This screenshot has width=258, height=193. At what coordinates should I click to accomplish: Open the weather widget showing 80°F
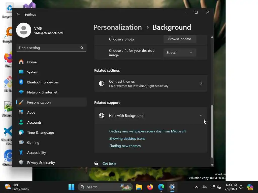tap(17, 187)
